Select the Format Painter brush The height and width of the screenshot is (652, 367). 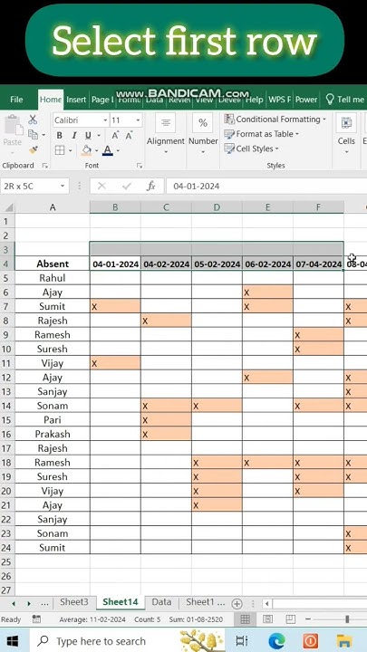pyautogui.click(x=34, y=149)
